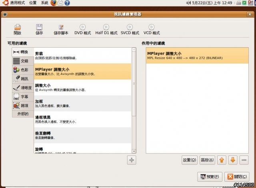The height and width of the screenshot is (188, 256).
Task: Click the filter list scrollbar down arrow
Action: coord(134,151)
